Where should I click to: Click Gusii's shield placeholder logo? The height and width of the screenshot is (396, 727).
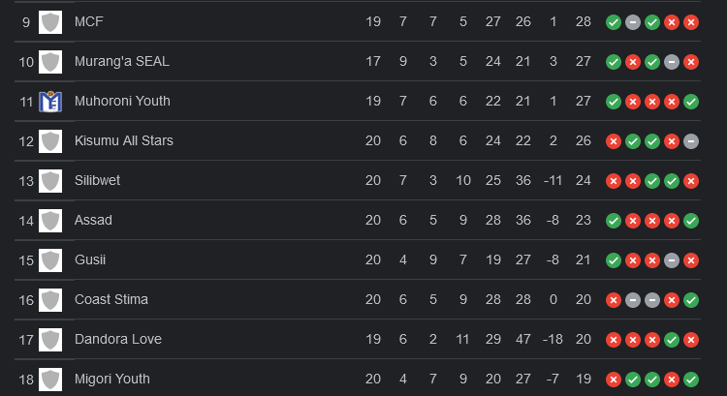(x=50, y=260)
